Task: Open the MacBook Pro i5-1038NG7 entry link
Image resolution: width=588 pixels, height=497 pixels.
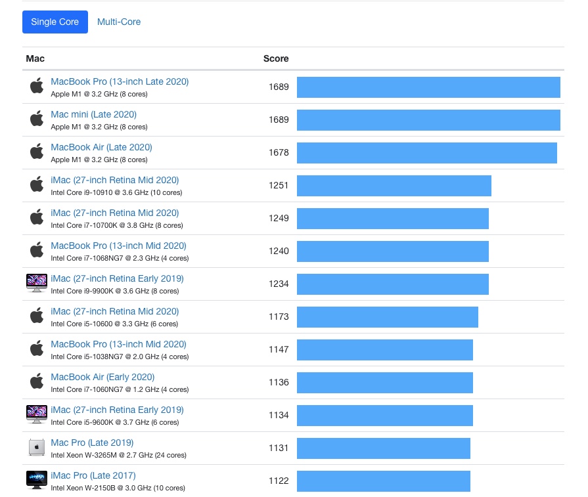Action: [118, 344]
